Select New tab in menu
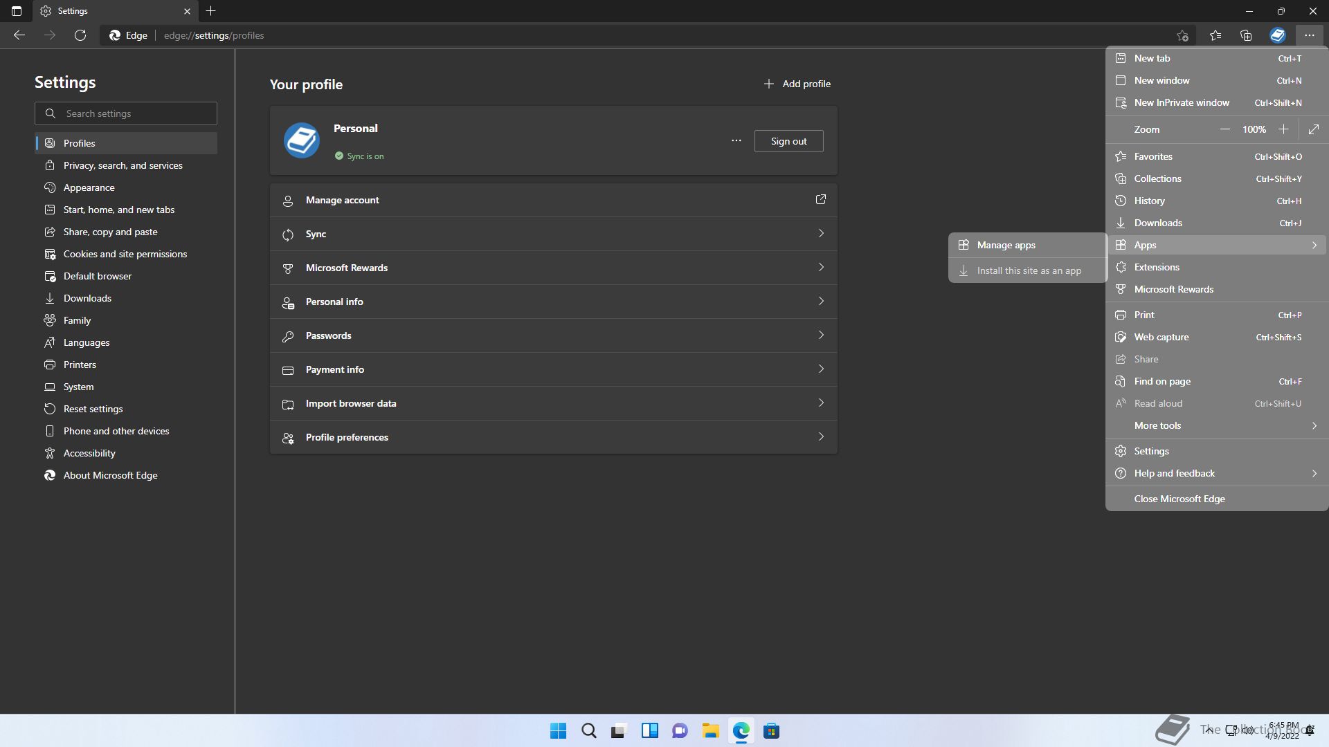The width and height of the screenshot is (1329, 747). click(x=1217, y=59)
